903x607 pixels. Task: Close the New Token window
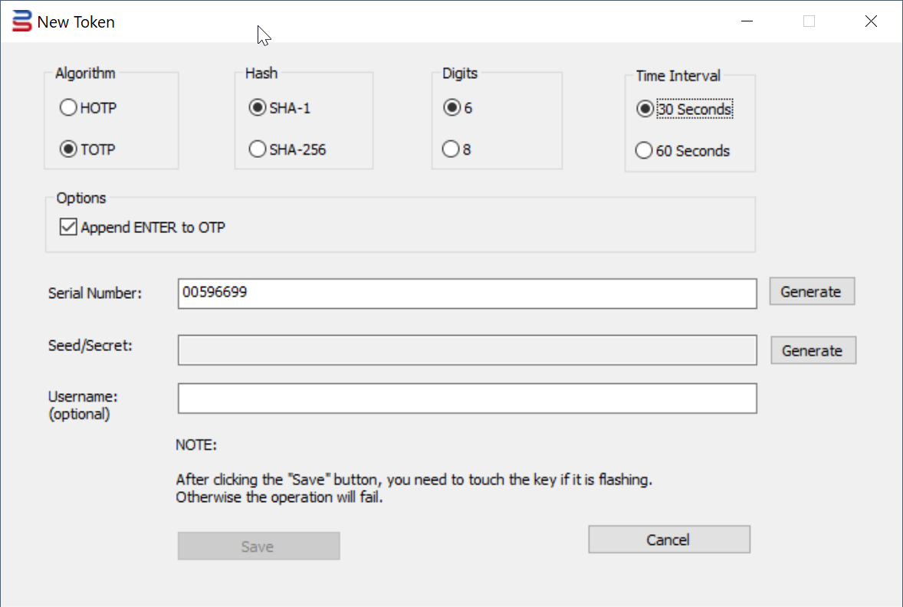(871, 21)
